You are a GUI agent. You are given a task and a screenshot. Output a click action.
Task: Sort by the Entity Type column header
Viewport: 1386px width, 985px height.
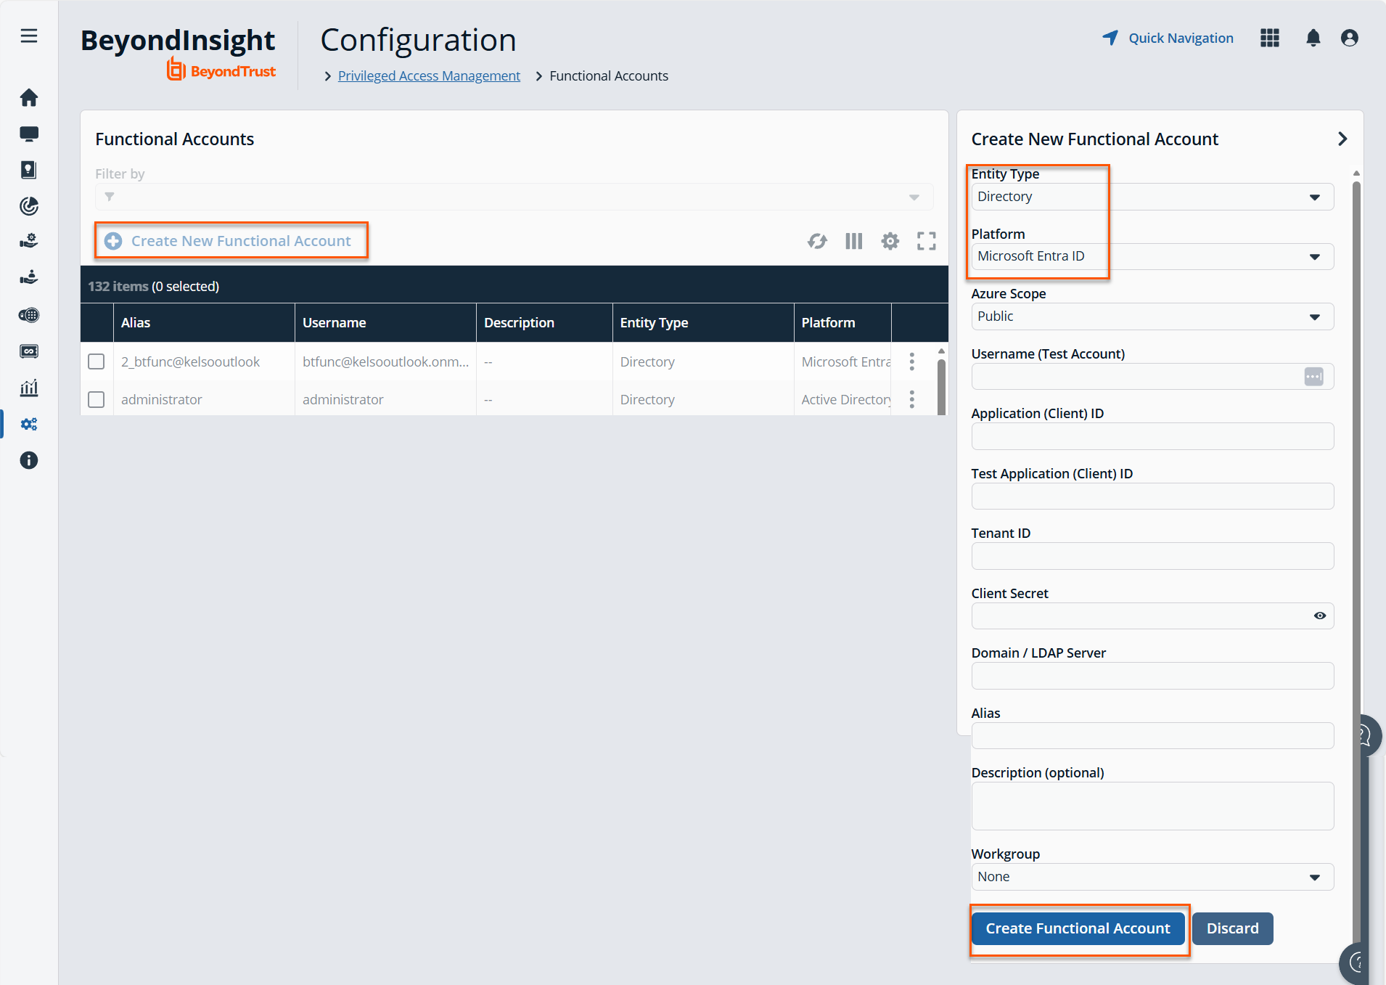click(703, 322)
